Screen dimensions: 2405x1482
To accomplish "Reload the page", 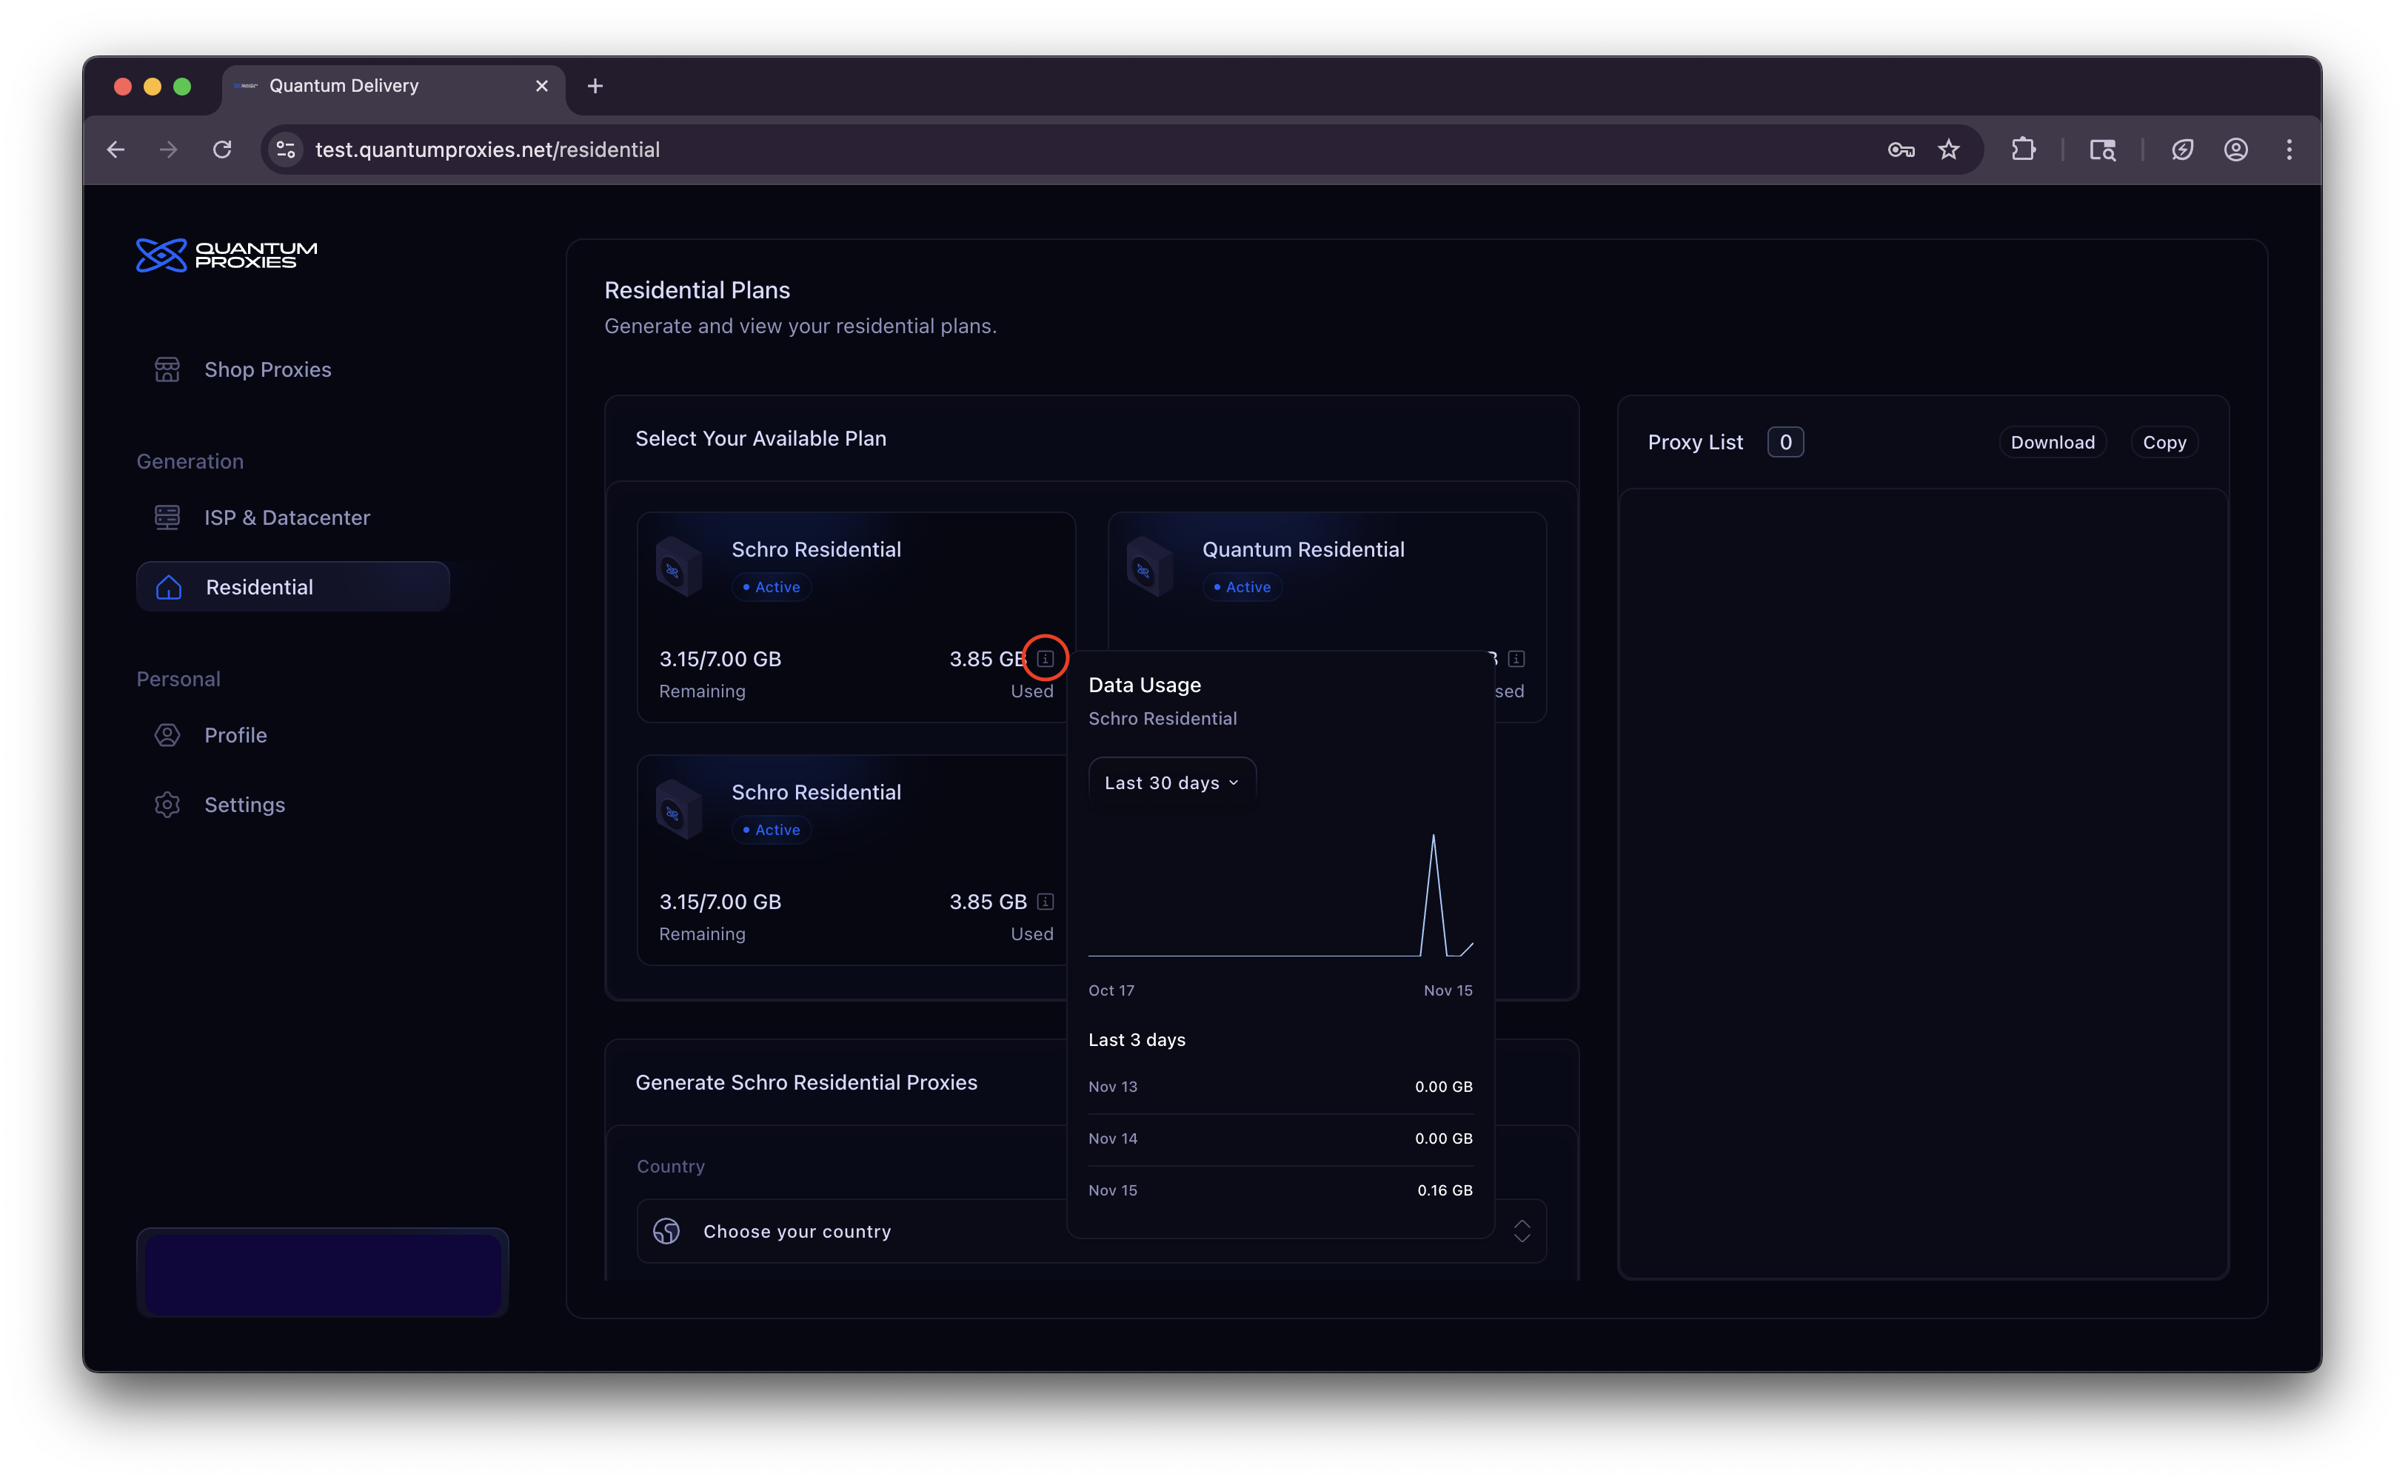I will pyautogui.click(x=223, y=149).
